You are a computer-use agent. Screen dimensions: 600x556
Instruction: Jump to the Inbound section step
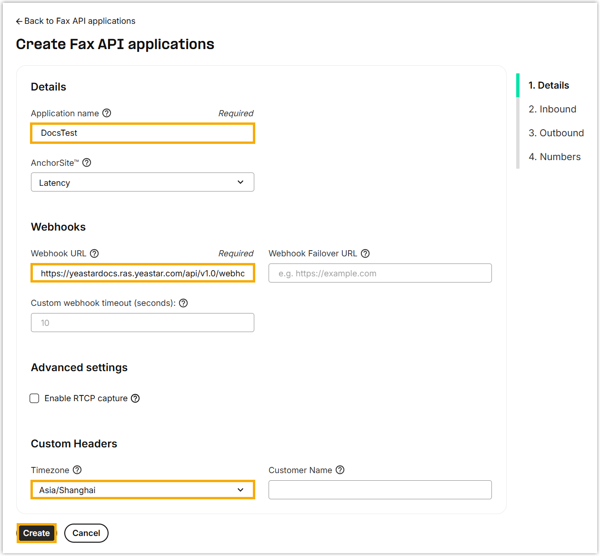click(x=552, y=109)
